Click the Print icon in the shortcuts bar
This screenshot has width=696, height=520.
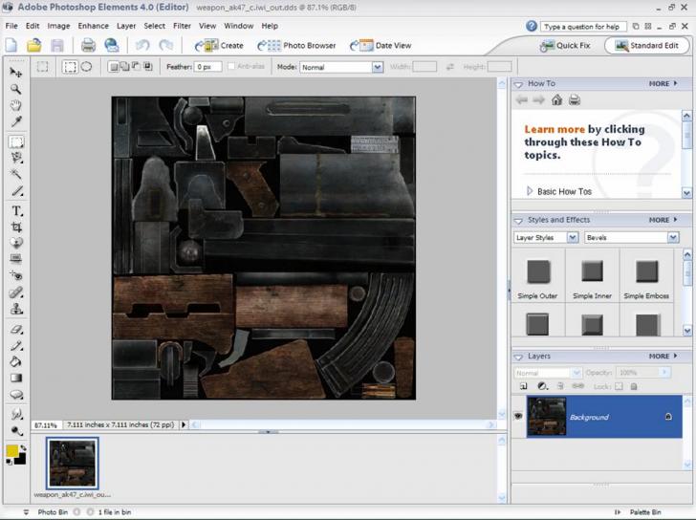click(88, 45)
